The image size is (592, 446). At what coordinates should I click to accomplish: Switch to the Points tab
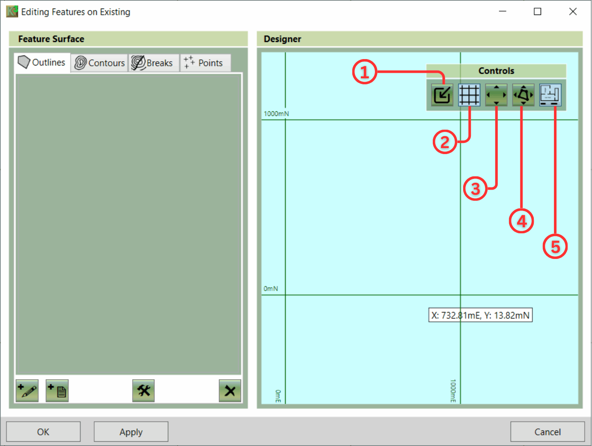205,63
